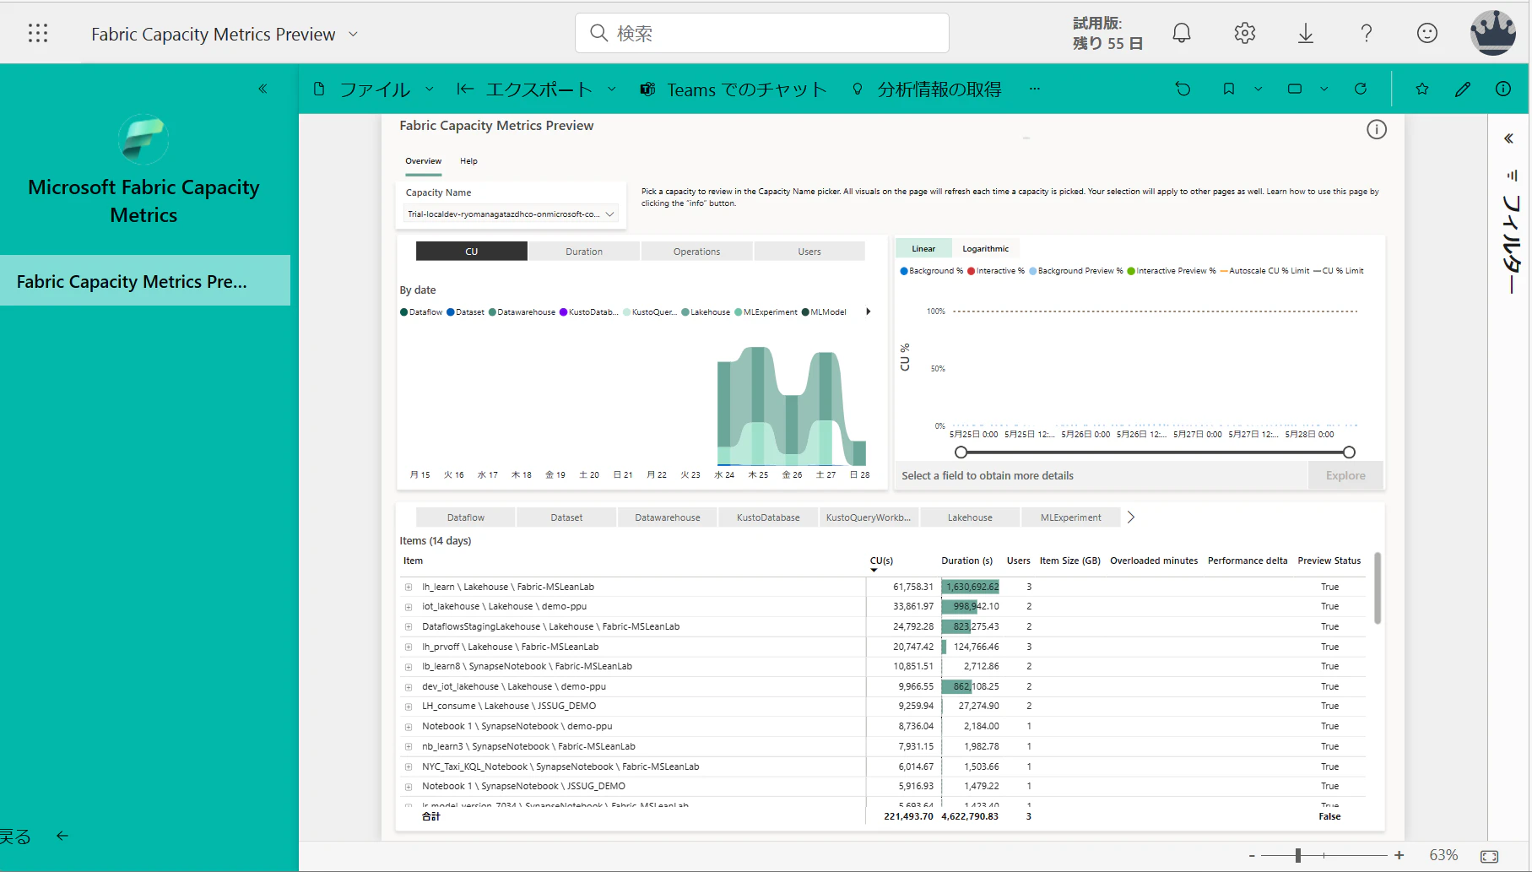Viewport: 1532px width, 872px height.
Task: Collapse the left navigation pane
Action: pyautogui.click(x=263, y=89)
